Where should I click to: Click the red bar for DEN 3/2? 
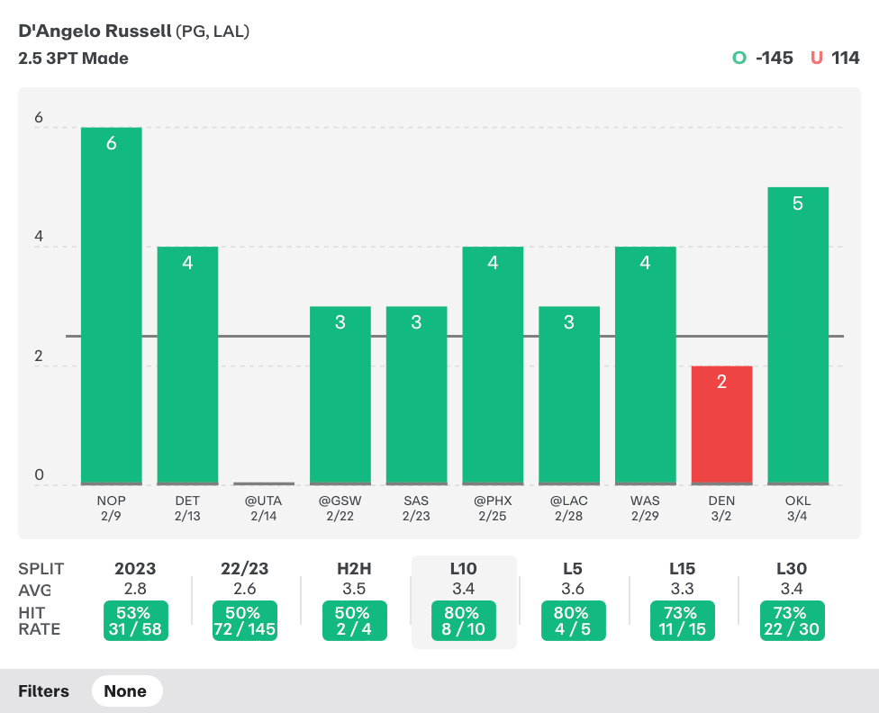[721, 426]
